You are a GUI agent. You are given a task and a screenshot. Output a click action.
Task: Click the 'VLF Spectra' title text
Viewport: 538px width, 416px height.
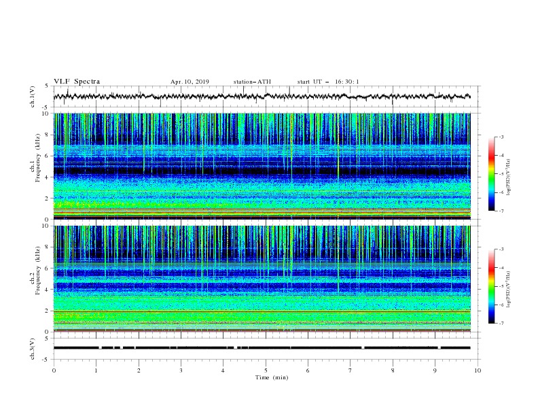pos(77,82)
